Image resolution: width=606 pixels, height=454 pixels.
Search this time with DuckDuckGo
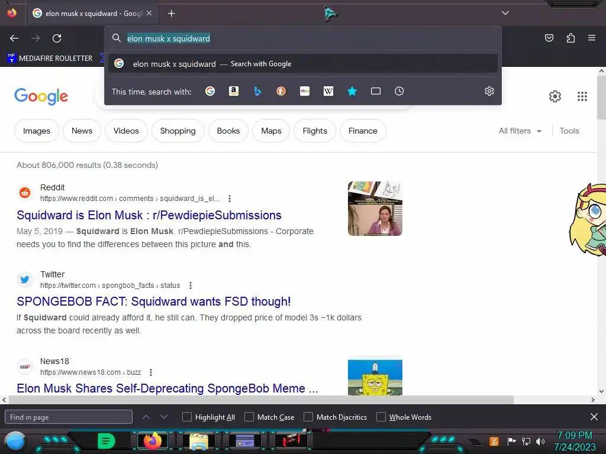281,91
